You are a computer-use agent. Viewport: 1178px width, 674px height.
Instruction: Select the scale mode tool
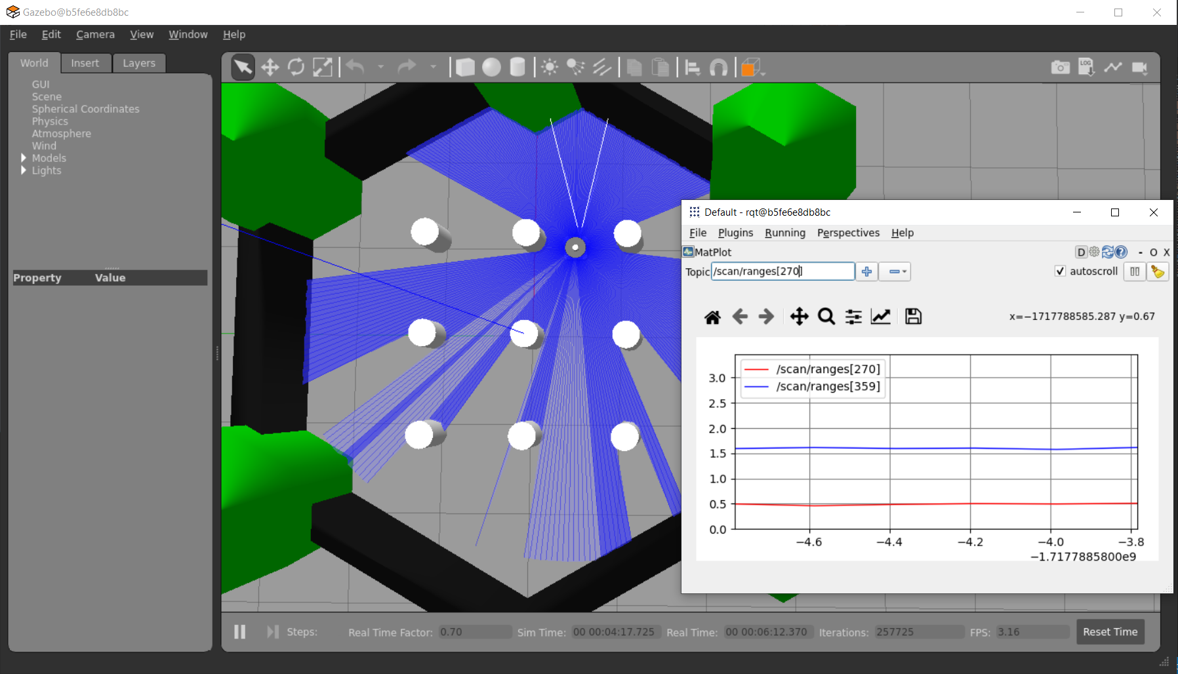(x=322, y=67)
